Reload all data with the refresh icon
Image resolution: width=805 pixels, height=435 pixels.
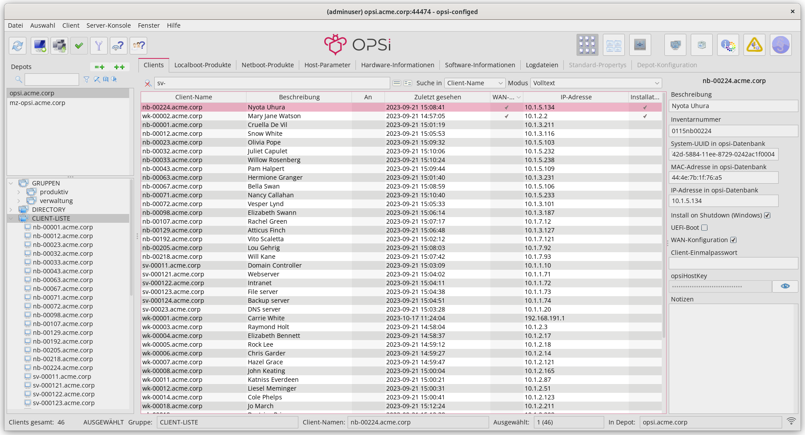click(18, 45)
